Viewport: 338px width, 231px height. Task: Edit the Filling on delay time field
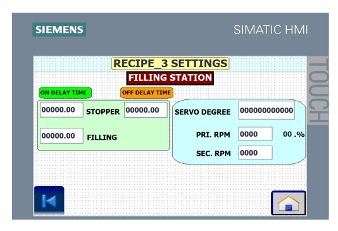pyautogui.click(x=61, y=136)
